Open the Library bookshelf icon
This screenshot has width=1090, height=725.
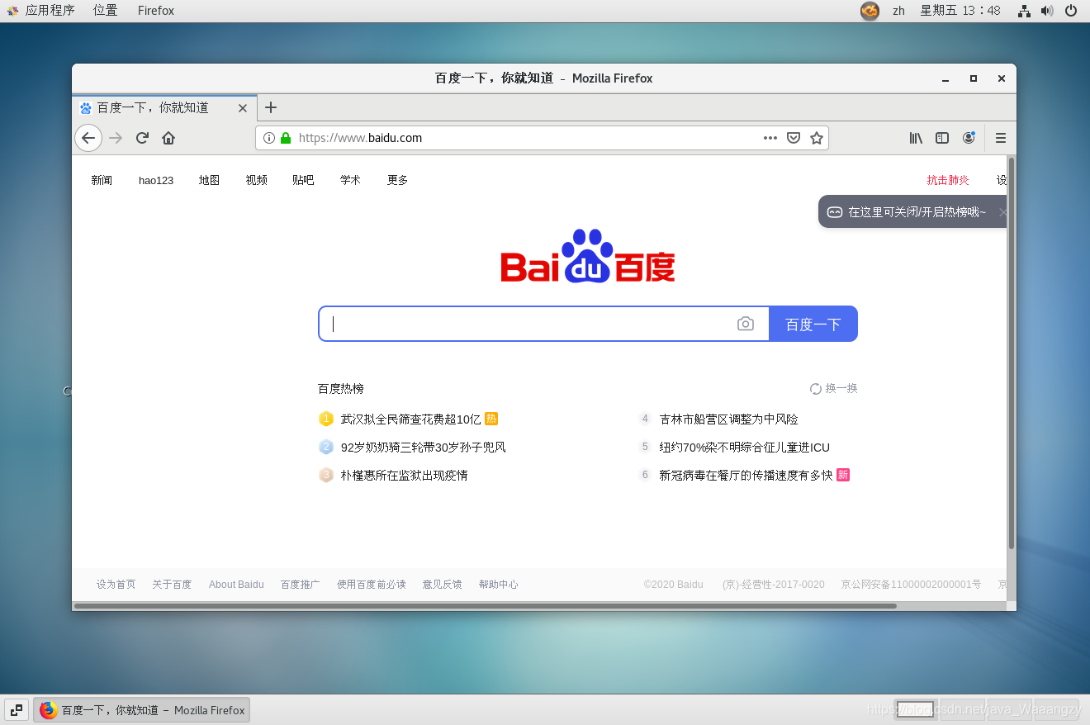click(x=916, y=138)
